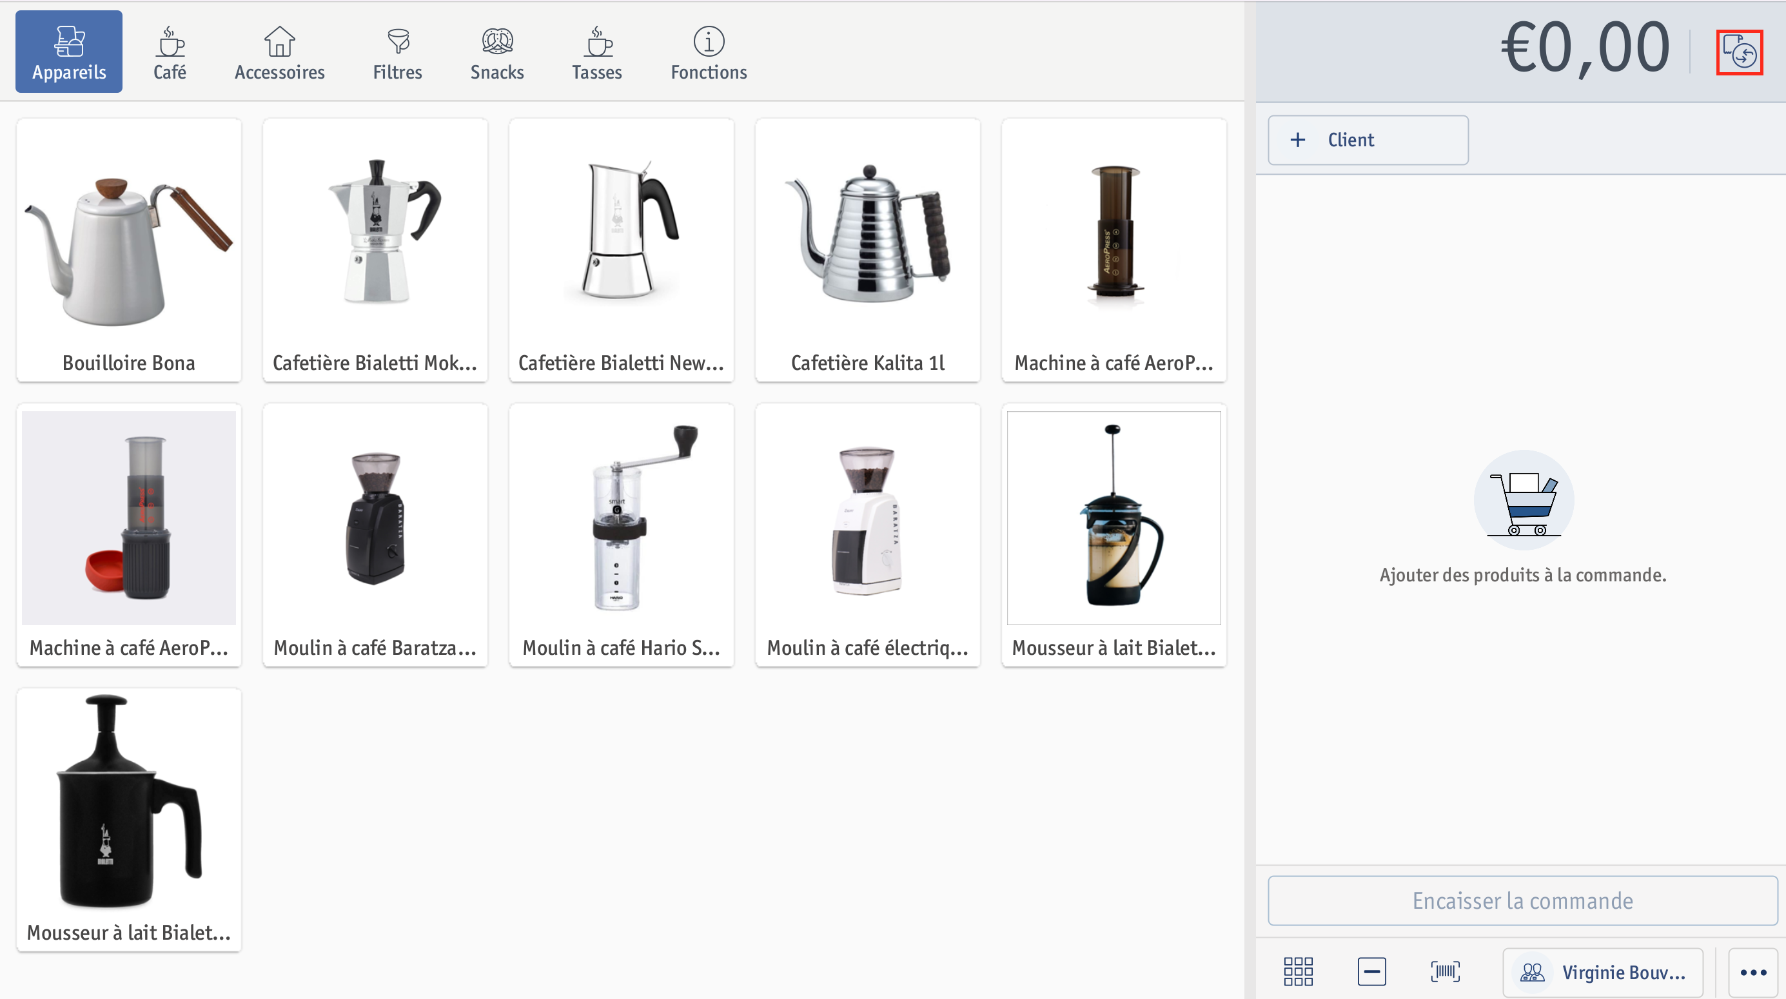Select the brown AeroPress machine product card
This screenshot has width=1786, height=999.
coord(1114,250)
